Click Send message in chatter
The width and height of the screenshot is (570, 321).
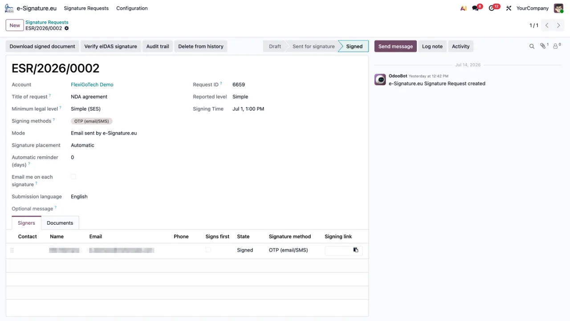click(395, 46)
